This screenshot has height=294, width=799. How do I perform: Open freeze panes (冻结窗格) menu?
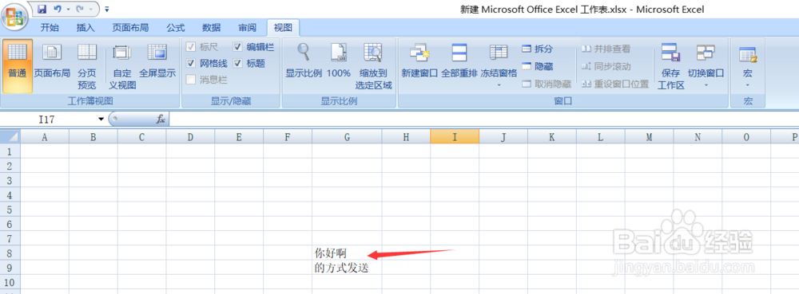tap(499, 66)
